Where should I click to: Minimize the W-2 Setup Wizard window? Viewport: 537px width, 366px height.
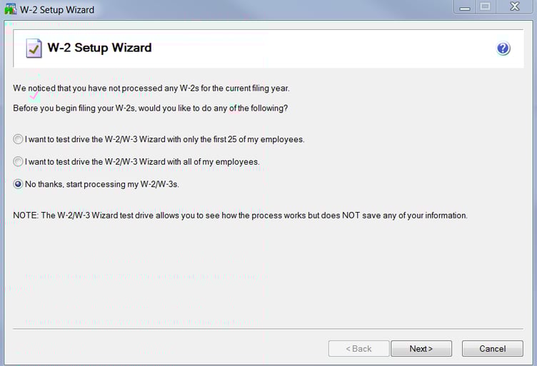466,9
